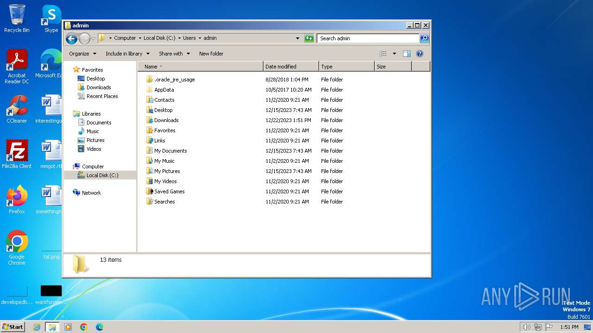
Task: Open Downloads under Favorites in navigation pane
Action: point(99,87)
